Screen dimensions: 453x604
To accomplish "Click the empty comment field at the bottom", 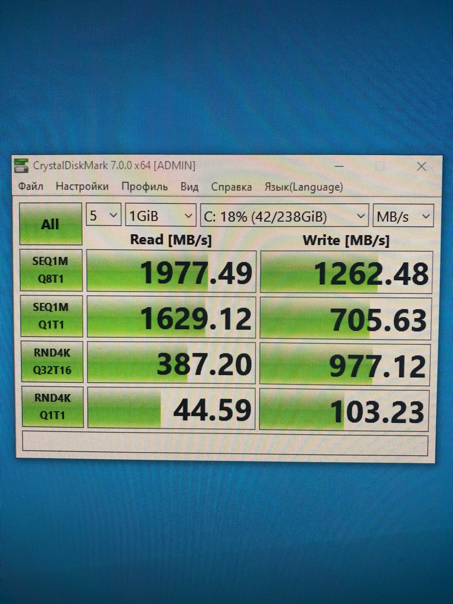I will [225, 443].
